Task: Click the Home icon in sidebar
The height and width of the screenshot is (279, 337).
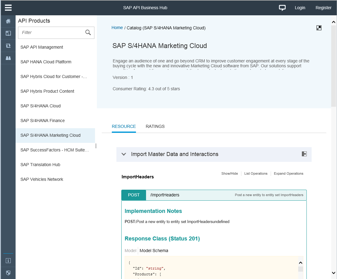Action: [8, 21]
